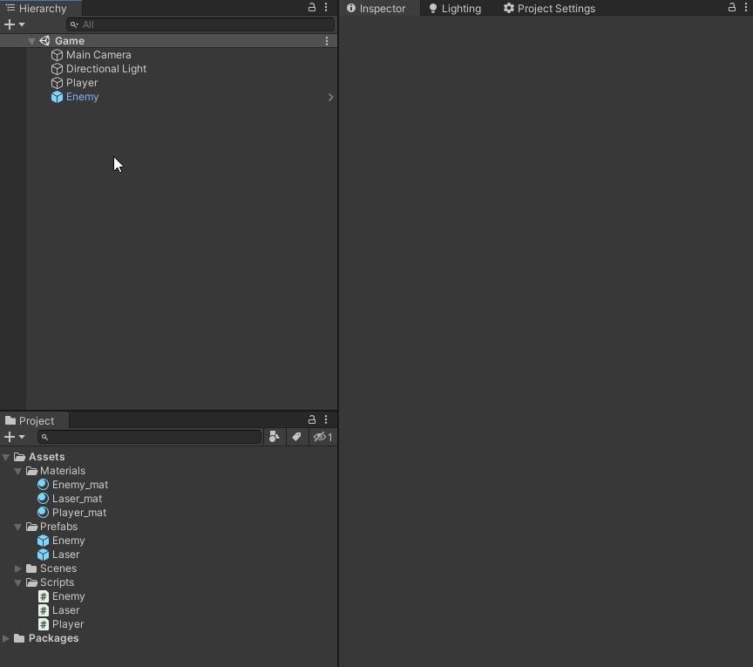Open the Player script icon

tap(44, 624)
